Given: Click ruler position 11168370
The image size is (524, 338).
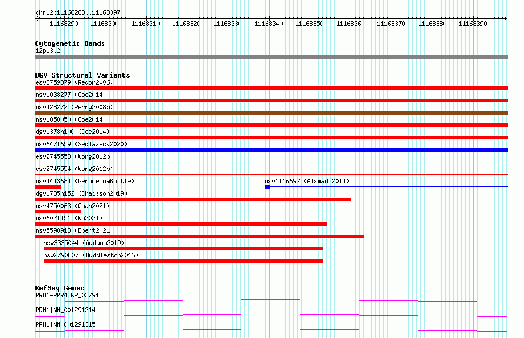Looking at the screenshot, I should [391, 24].
